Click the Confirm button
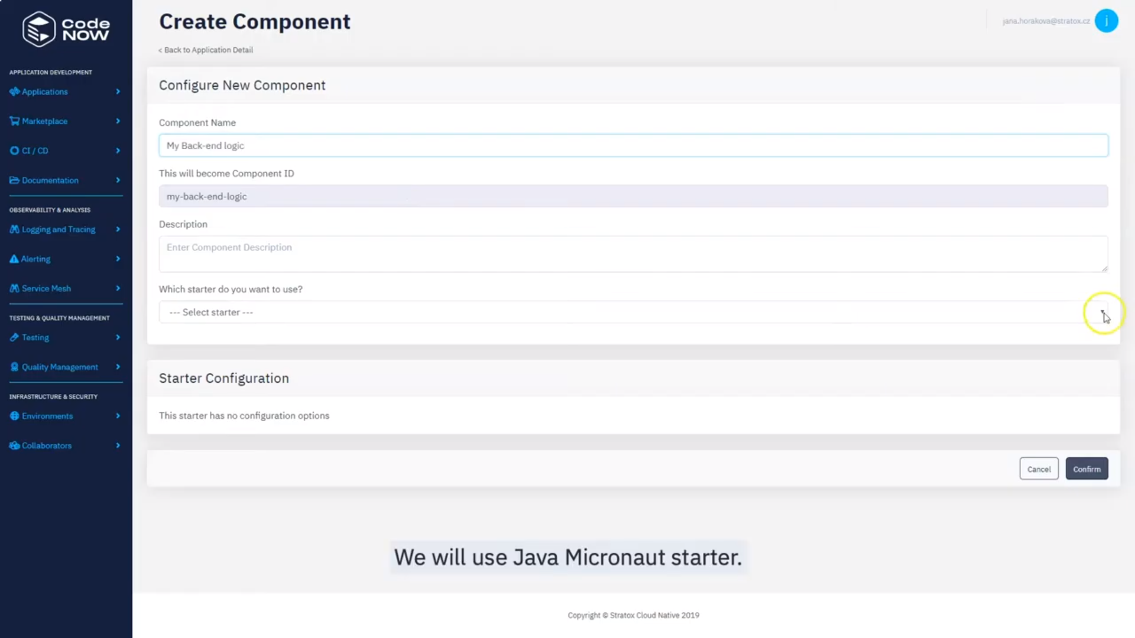Viewport: 1135px width, 638px height. point(1087,468)
